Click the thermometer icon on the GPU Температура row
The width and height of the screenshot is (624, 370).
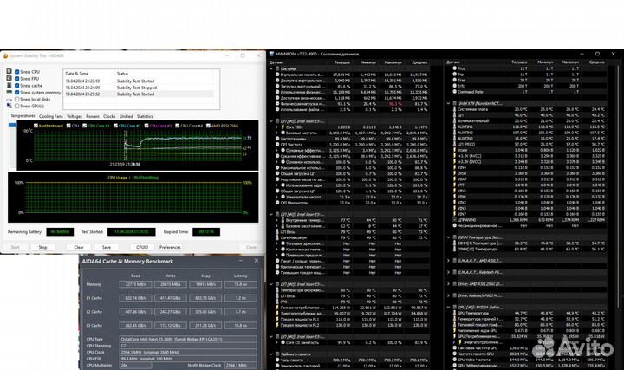click(454, 313)
